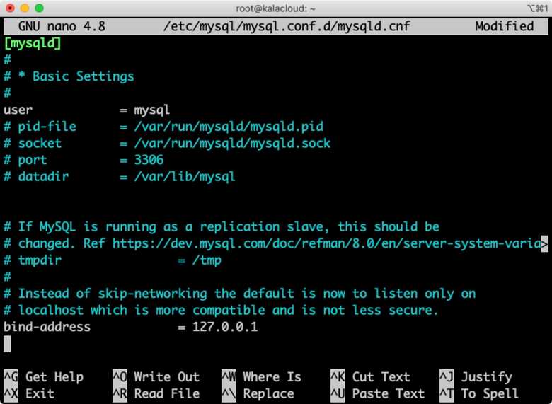Click the path /var/run/mysqld/mysqld.pid

click(x=229, y=127)
